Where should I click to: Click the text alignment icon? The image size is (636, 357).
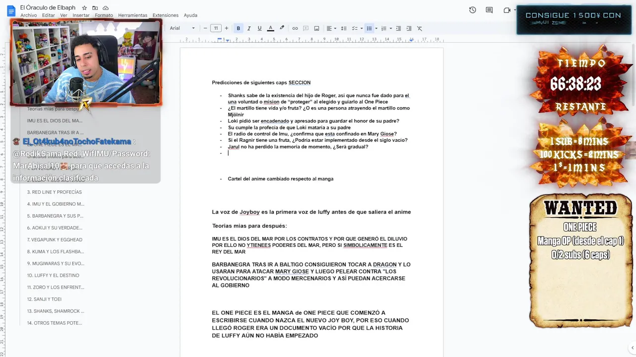(329, 28)
